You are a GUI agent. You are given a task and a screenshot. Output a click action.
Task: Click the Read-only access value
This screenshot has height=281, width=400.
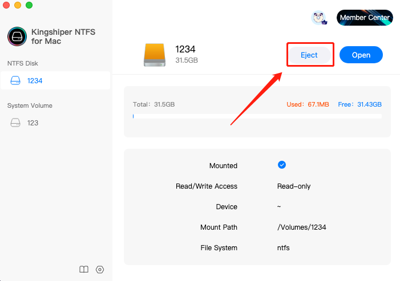(x=294, y=186)
